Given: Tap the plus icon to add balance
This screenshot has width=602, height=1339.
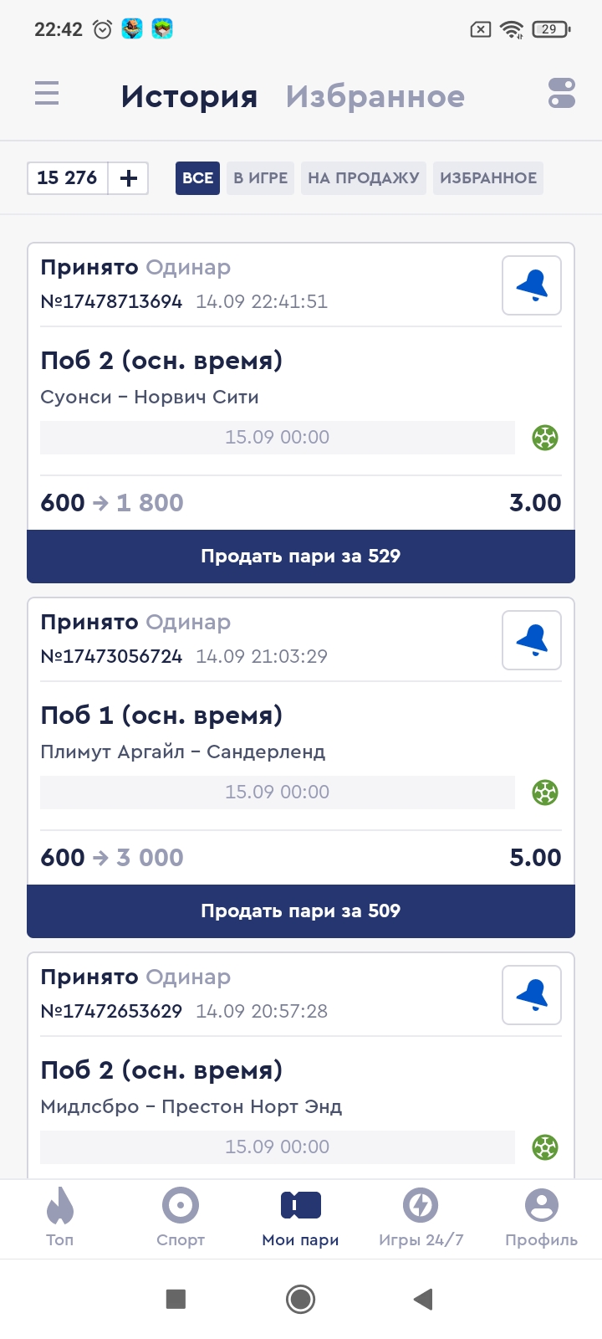Looking at the screenshot, I should click(129, 178).
